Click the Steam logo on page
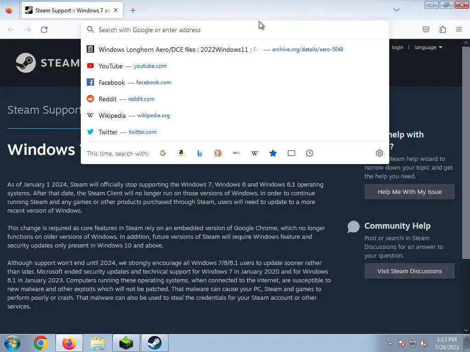 pos(48,63)
